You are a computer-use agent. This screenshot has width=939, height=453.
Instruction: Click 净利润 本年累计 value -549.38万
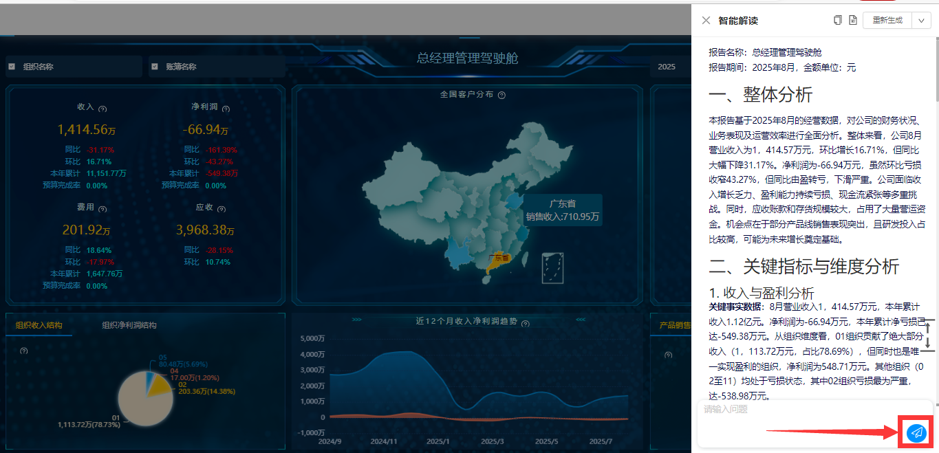click(222, 173)
